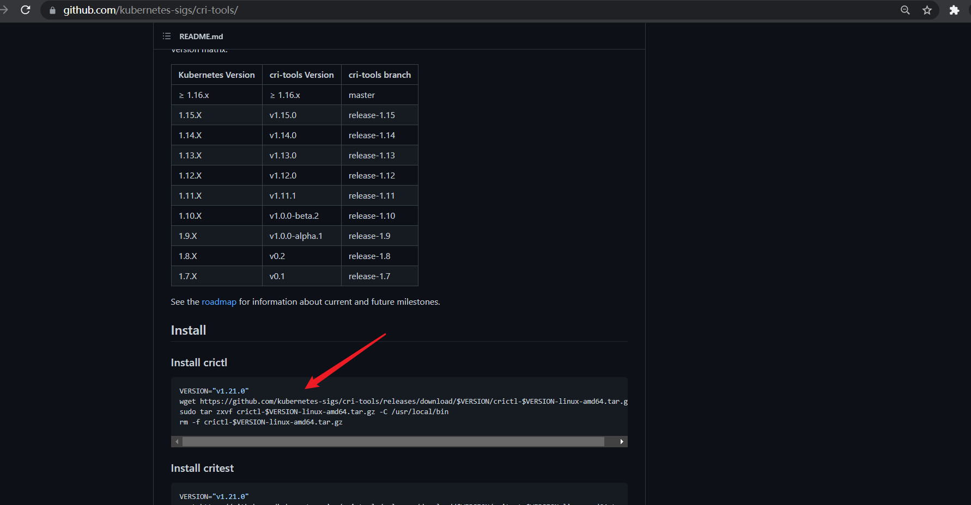This screenshot has width=971, height=505.
Task: Click the v1.12.0 version cell
Action: [302, 175]
